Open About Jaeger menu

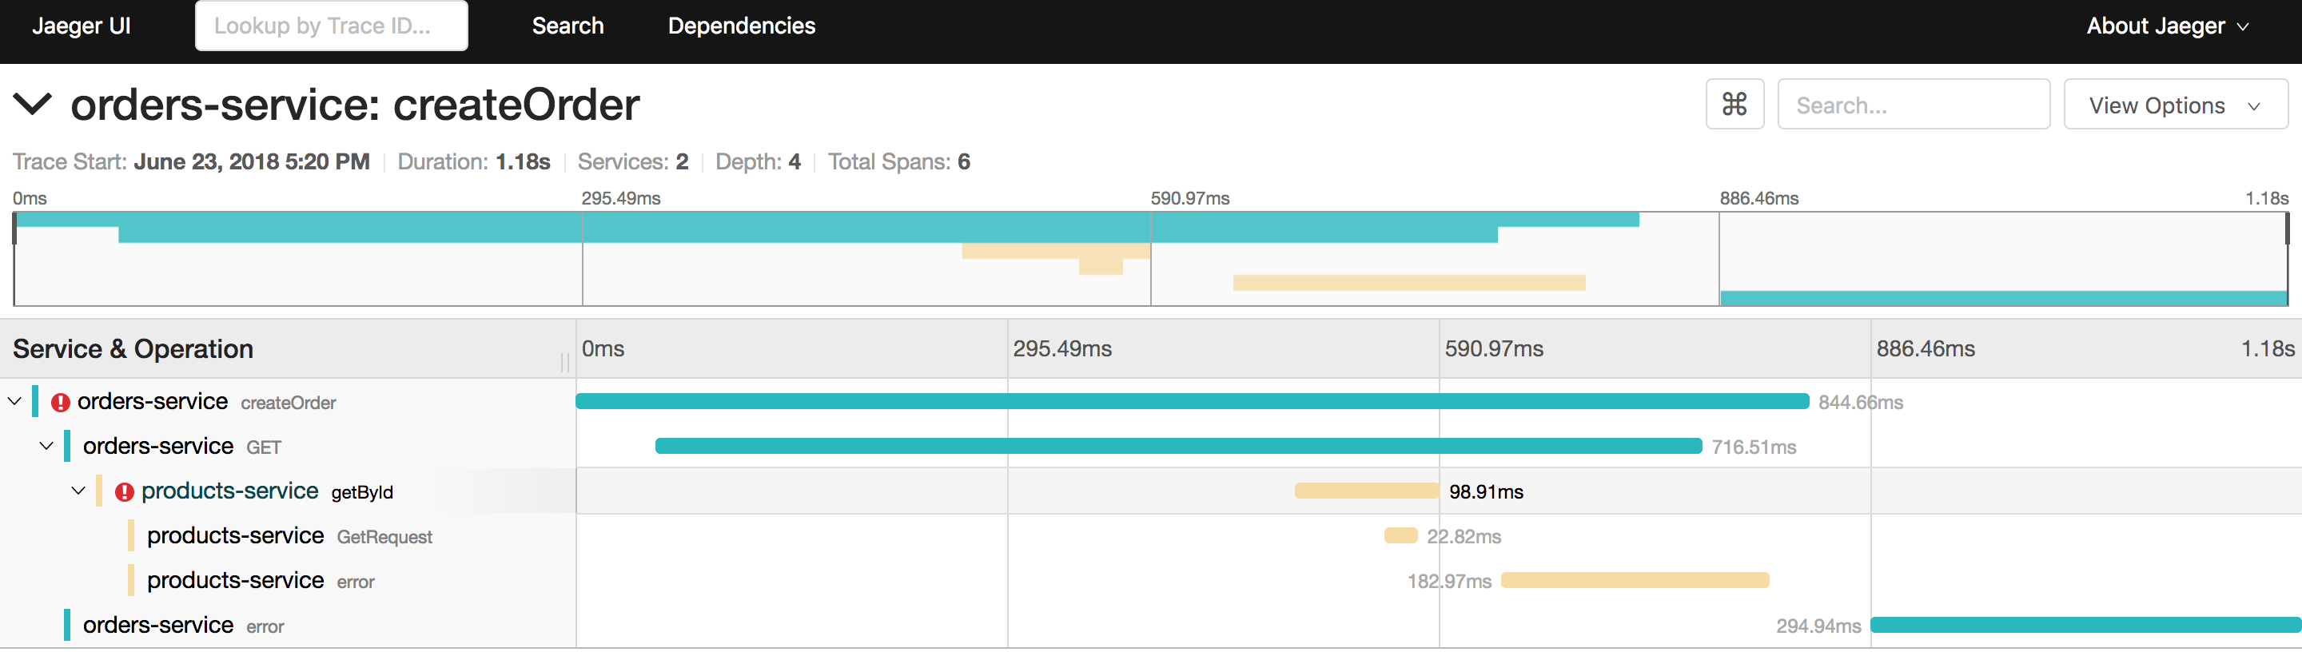[x=2167, y=26]
